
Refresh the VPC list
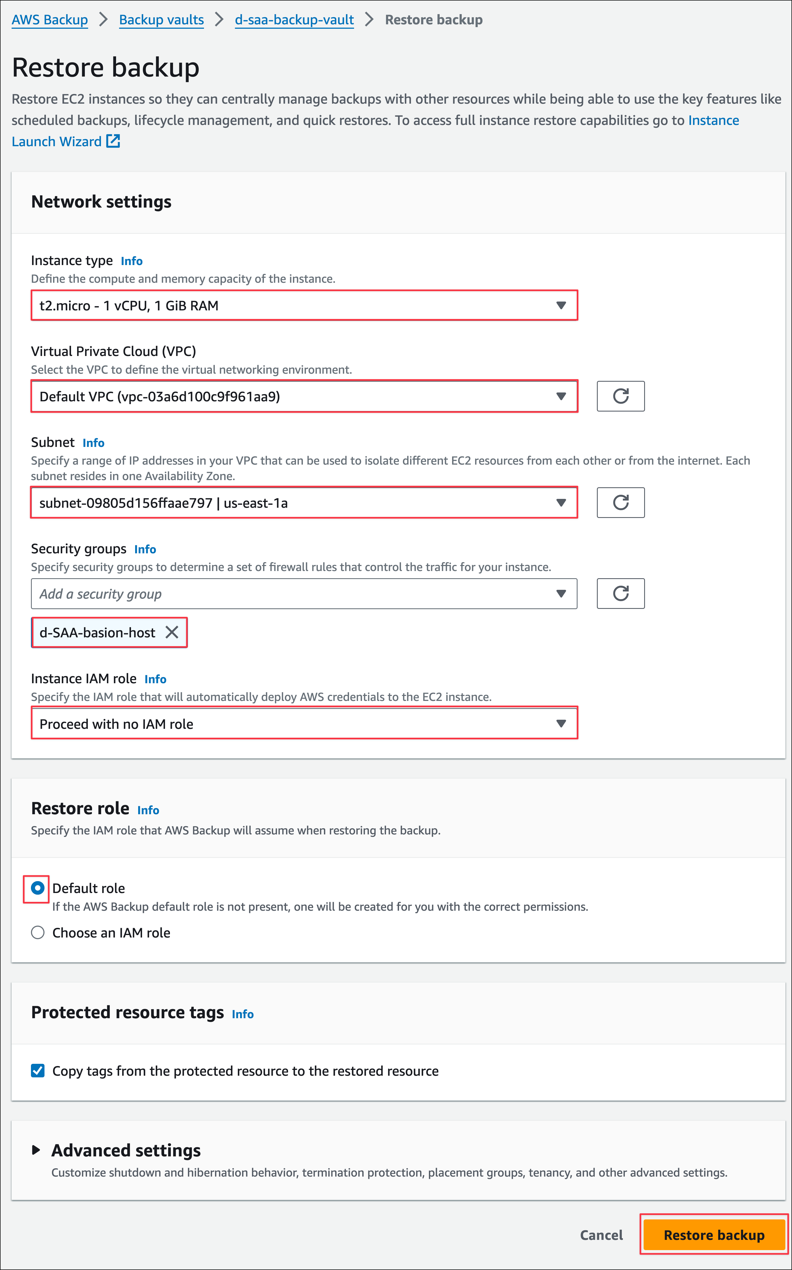click(620, 396)
